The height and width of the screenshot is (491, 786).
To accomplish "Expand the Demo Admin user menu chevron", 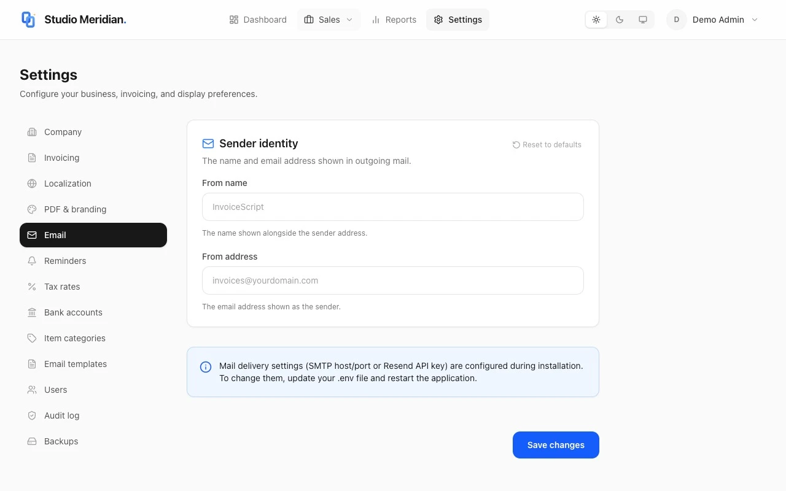I will [755, 20].
